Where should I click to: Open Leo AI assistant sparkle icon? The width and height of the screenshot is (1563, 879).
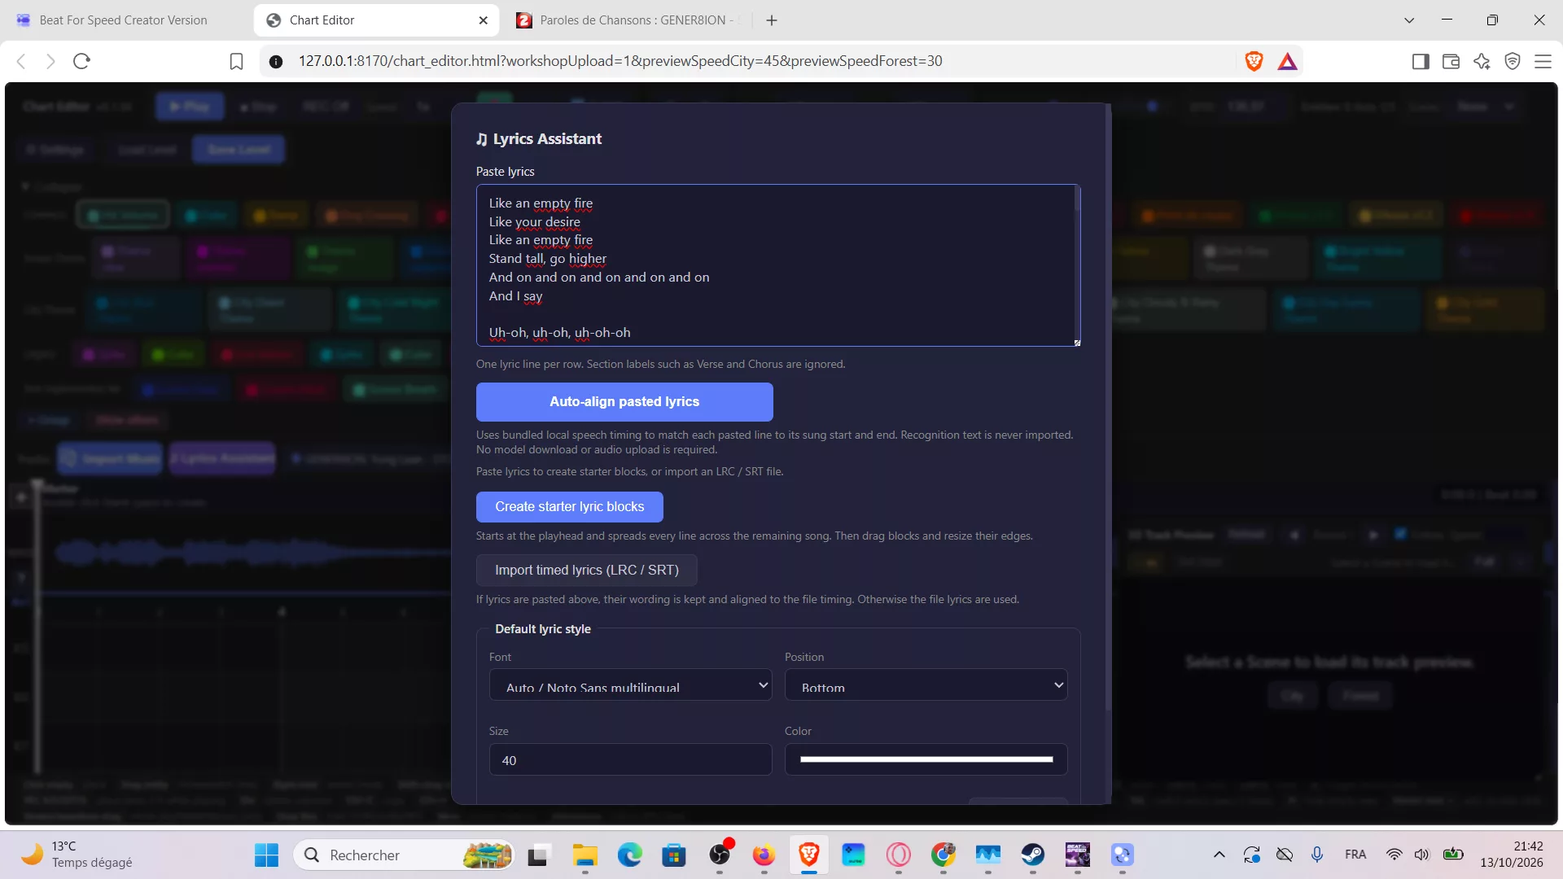[x=1482, y=61]
